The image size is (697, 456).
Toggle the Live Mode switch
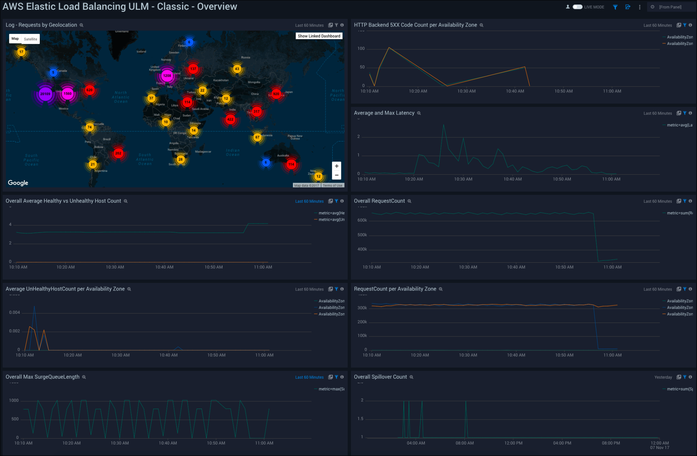pyautogui.click(x=577, y=7)
